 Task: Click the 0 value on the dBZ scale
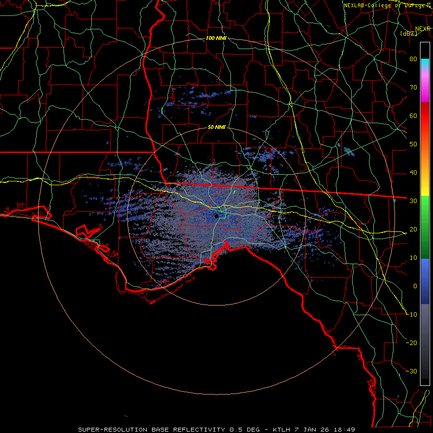click(415, 286)
